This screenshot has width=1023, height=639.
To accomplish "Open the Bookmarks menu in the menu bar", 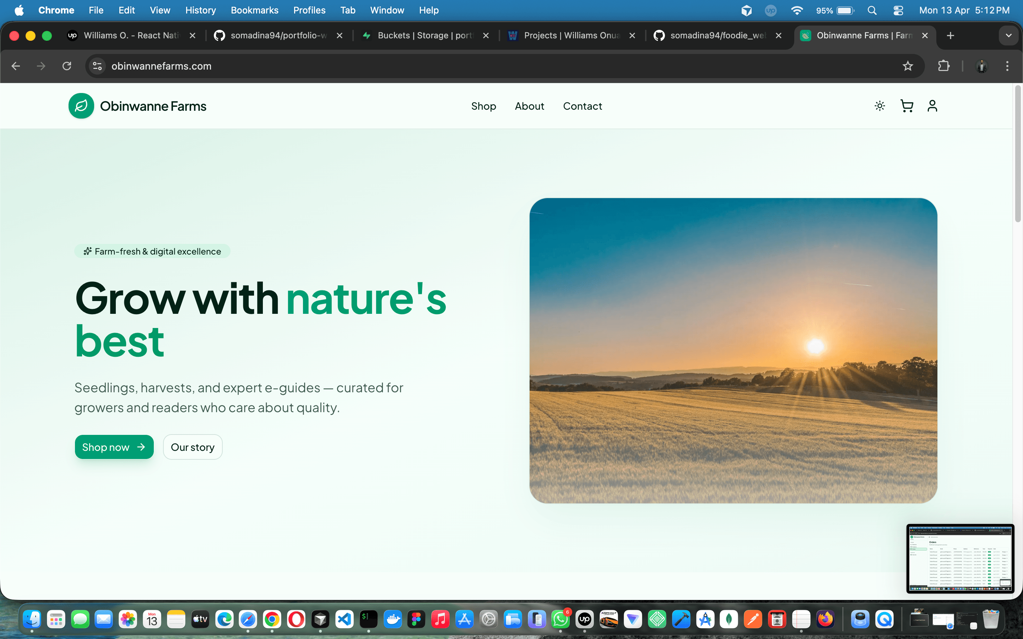I will (x=254, y=10).
